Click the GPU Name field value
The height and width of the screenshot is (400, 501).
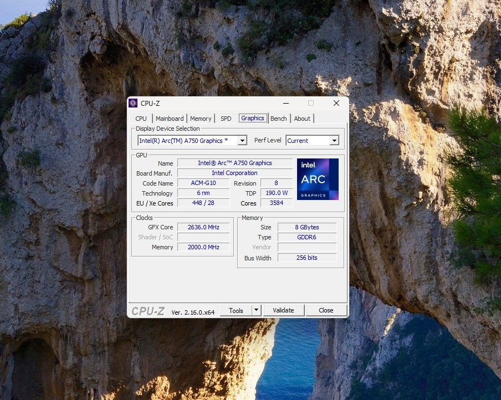click(235, 163)
